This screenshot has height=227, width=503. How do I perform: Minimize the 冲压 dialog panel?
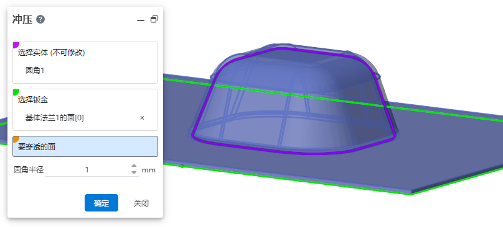[141, 20]
